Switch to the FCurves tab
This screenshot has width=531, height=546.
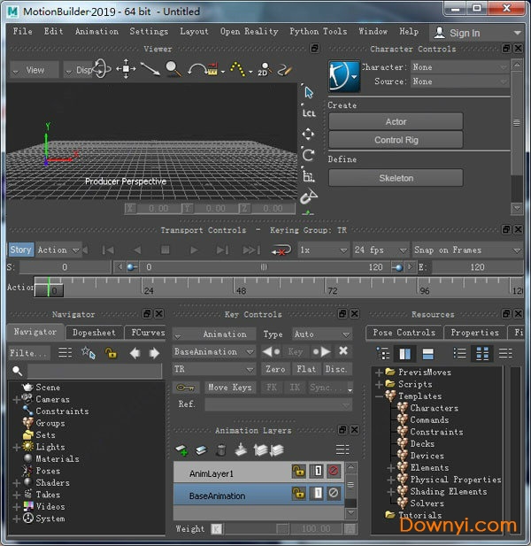pos(147,333)
